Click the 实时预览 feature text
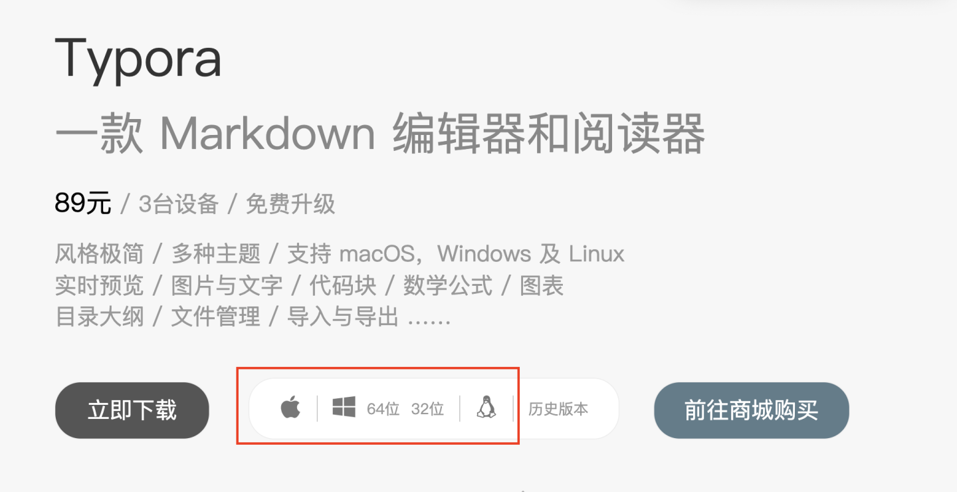Image resolution: width=957 pixels, height=492 pixels. 100,285
